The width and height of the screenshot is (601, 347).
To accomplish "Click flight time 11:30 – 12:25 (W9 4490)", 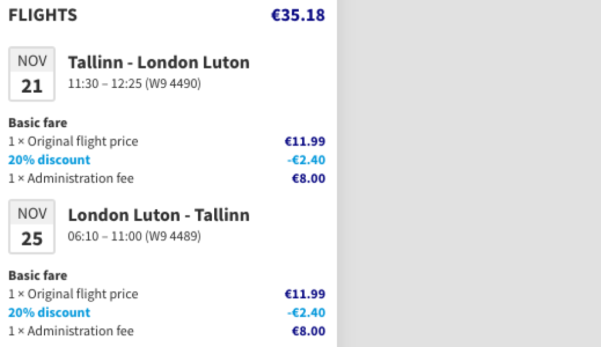I will tap(134, 84).
